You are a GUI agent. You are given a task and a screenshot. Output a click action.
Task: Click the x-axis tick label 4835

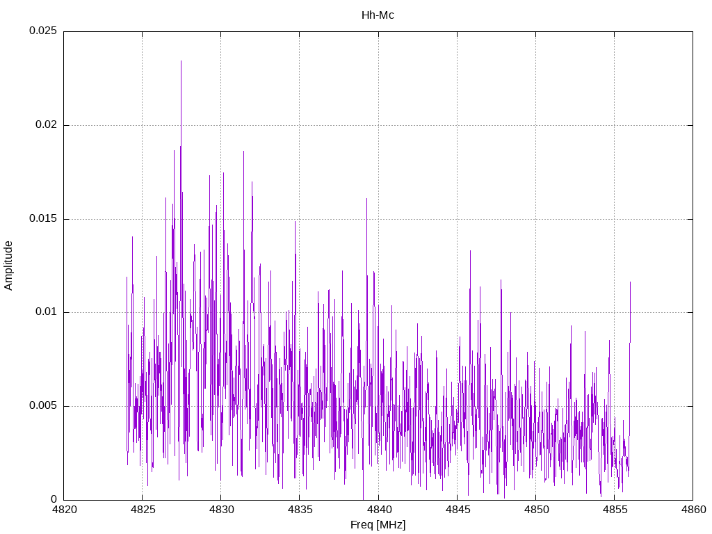(300, 510)
